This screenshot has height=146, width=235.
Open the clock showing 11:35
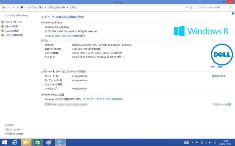pyautogui.click(x=225, y=142)
